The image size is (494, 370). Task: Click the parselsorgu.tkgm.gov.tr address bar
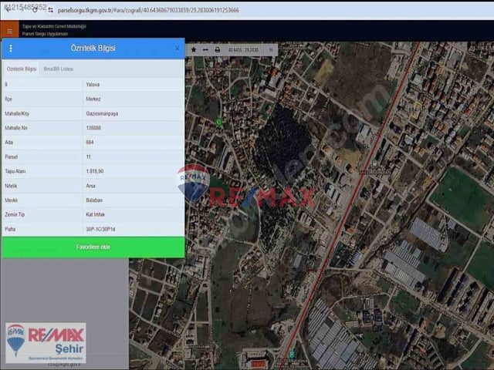[x=148, y=10]
